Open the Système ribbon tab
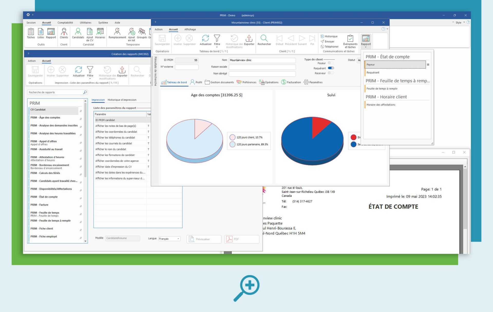Screen dimensions: 493x312 point(103,23)
